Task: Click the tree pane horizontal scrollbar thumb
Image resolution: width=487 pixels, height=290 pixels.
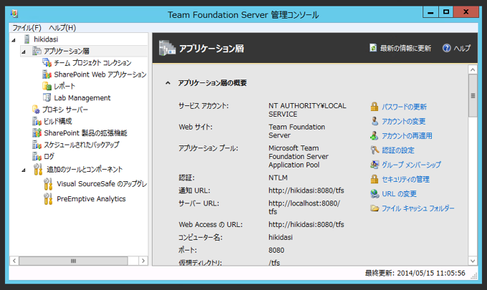Action: click(73, 261)
